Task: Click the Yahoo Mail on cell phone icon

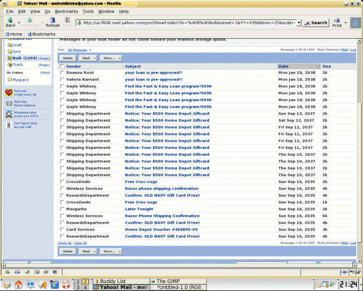Action: click(9, 125)
